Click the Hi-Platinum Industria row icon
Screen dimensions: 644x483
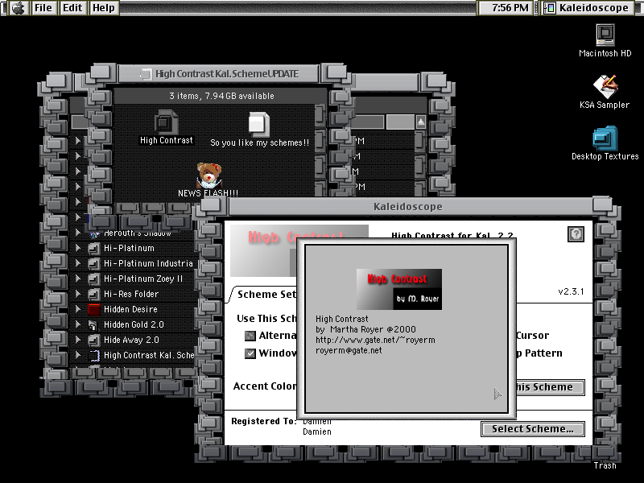94,263
